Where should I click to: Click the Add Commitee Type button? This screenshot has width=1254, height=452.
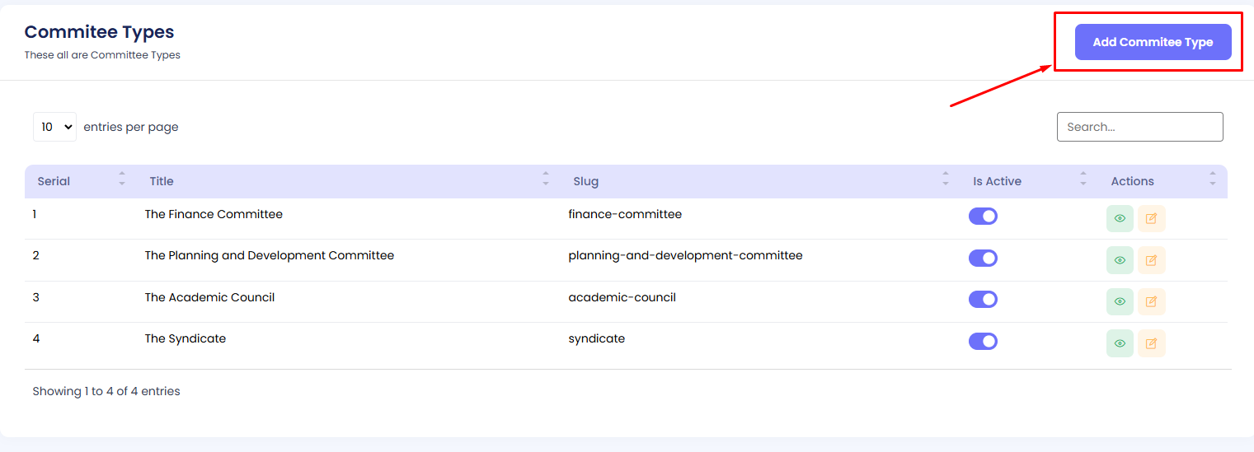(x=1153, y=42)
